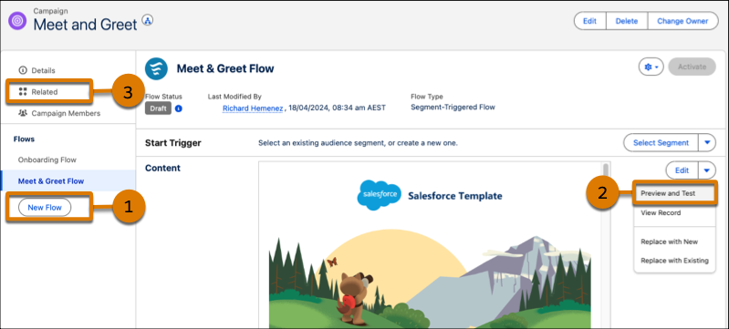
Task: Open the gear settings dropdown
Action: 651,67
